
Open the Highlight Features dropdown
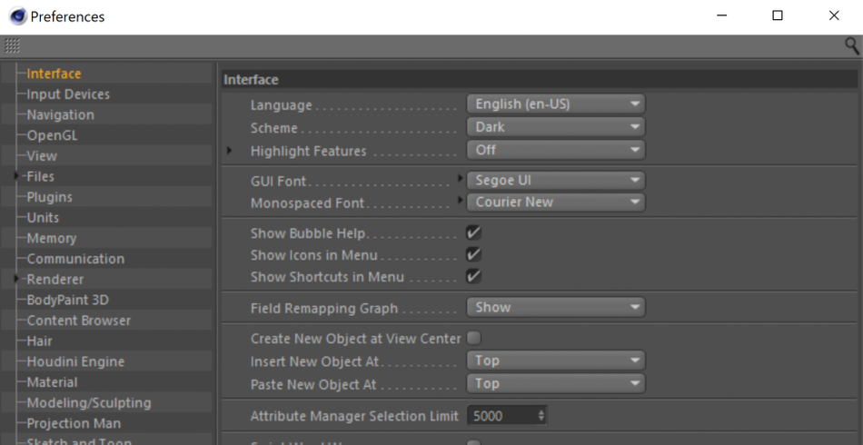coord(556,150)
